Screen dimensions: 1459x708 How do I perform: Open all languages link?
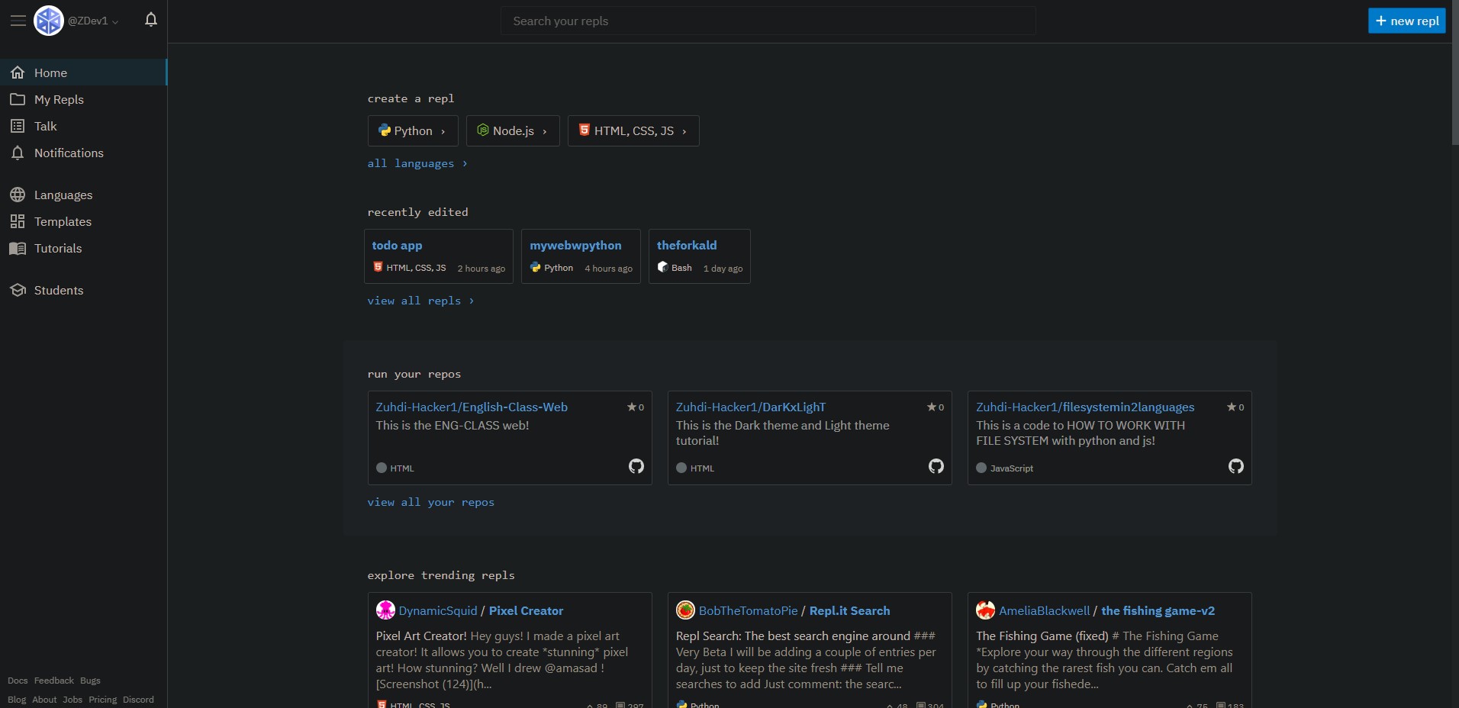tap(417, 163)
